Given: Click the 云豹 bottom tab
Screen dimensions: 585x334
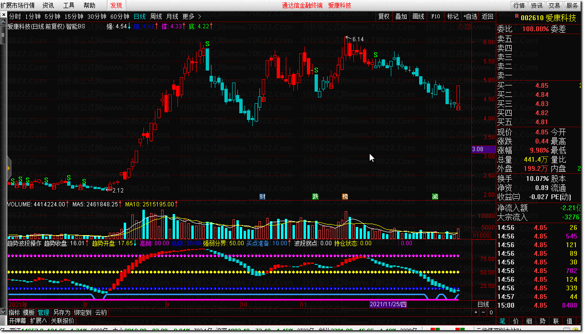Looking at the screenshot, I should 101,312.
